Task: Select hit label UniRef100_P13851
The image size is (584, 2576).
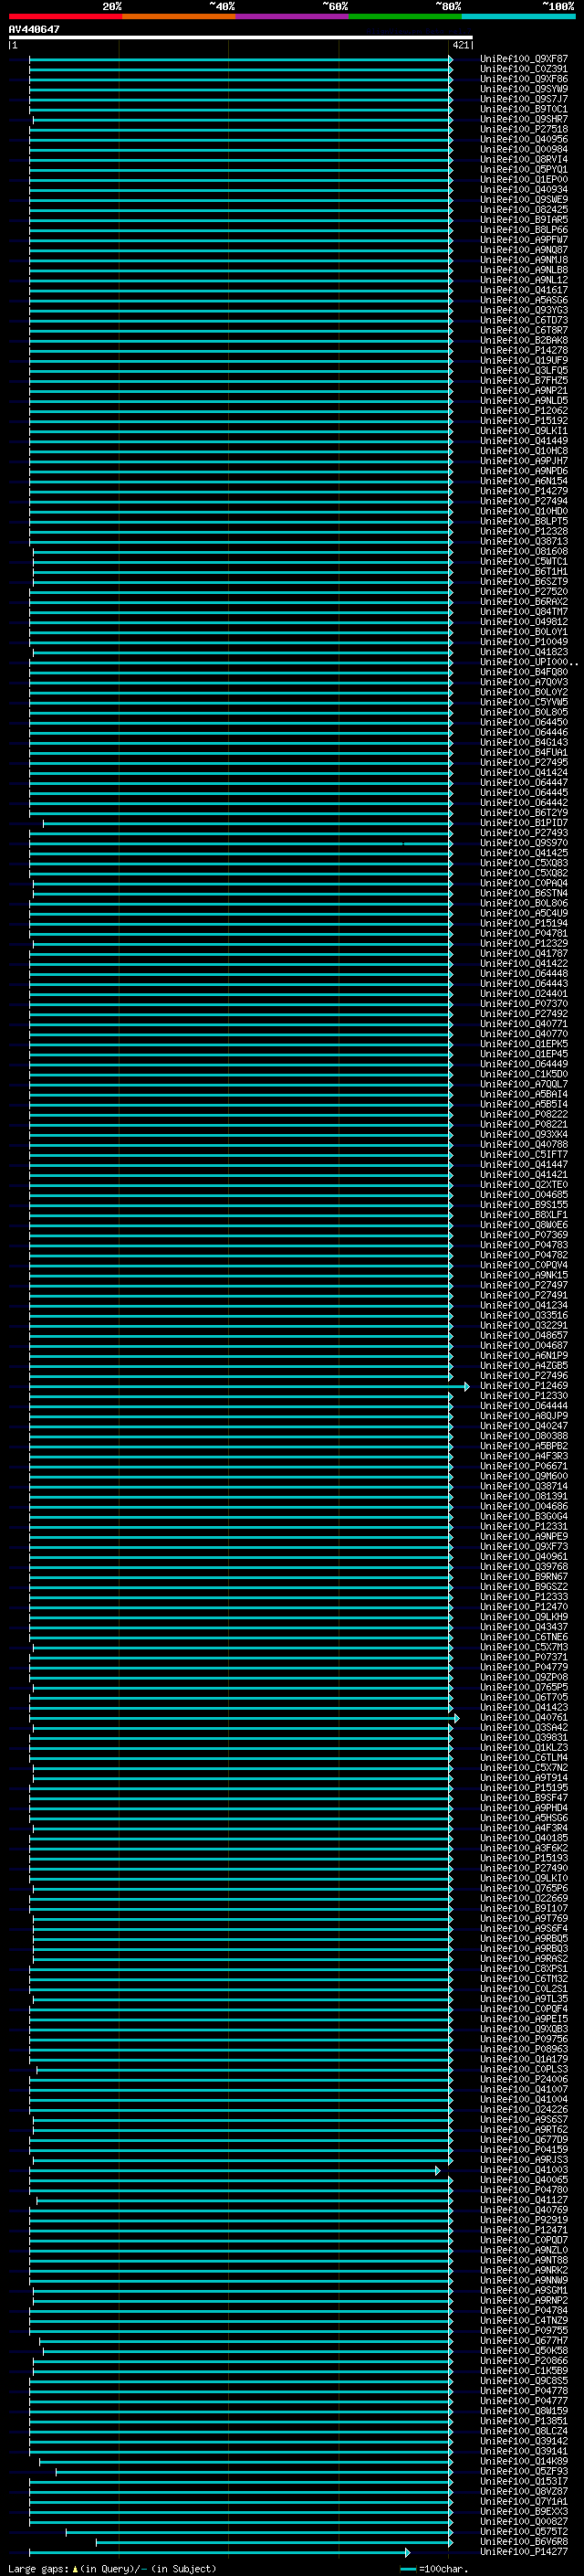Action: click(523, 2421)
